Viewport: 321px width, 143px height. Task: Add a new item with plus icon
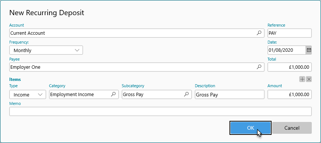(x=302, y=79)
